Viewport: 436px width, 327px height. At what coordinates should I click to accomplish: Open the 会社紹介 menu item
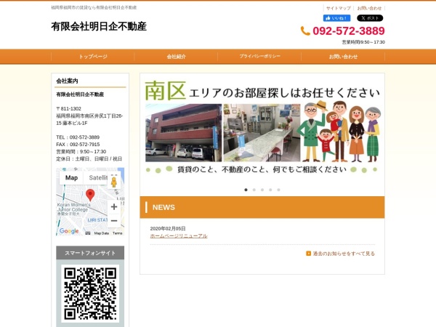[177, 57]
